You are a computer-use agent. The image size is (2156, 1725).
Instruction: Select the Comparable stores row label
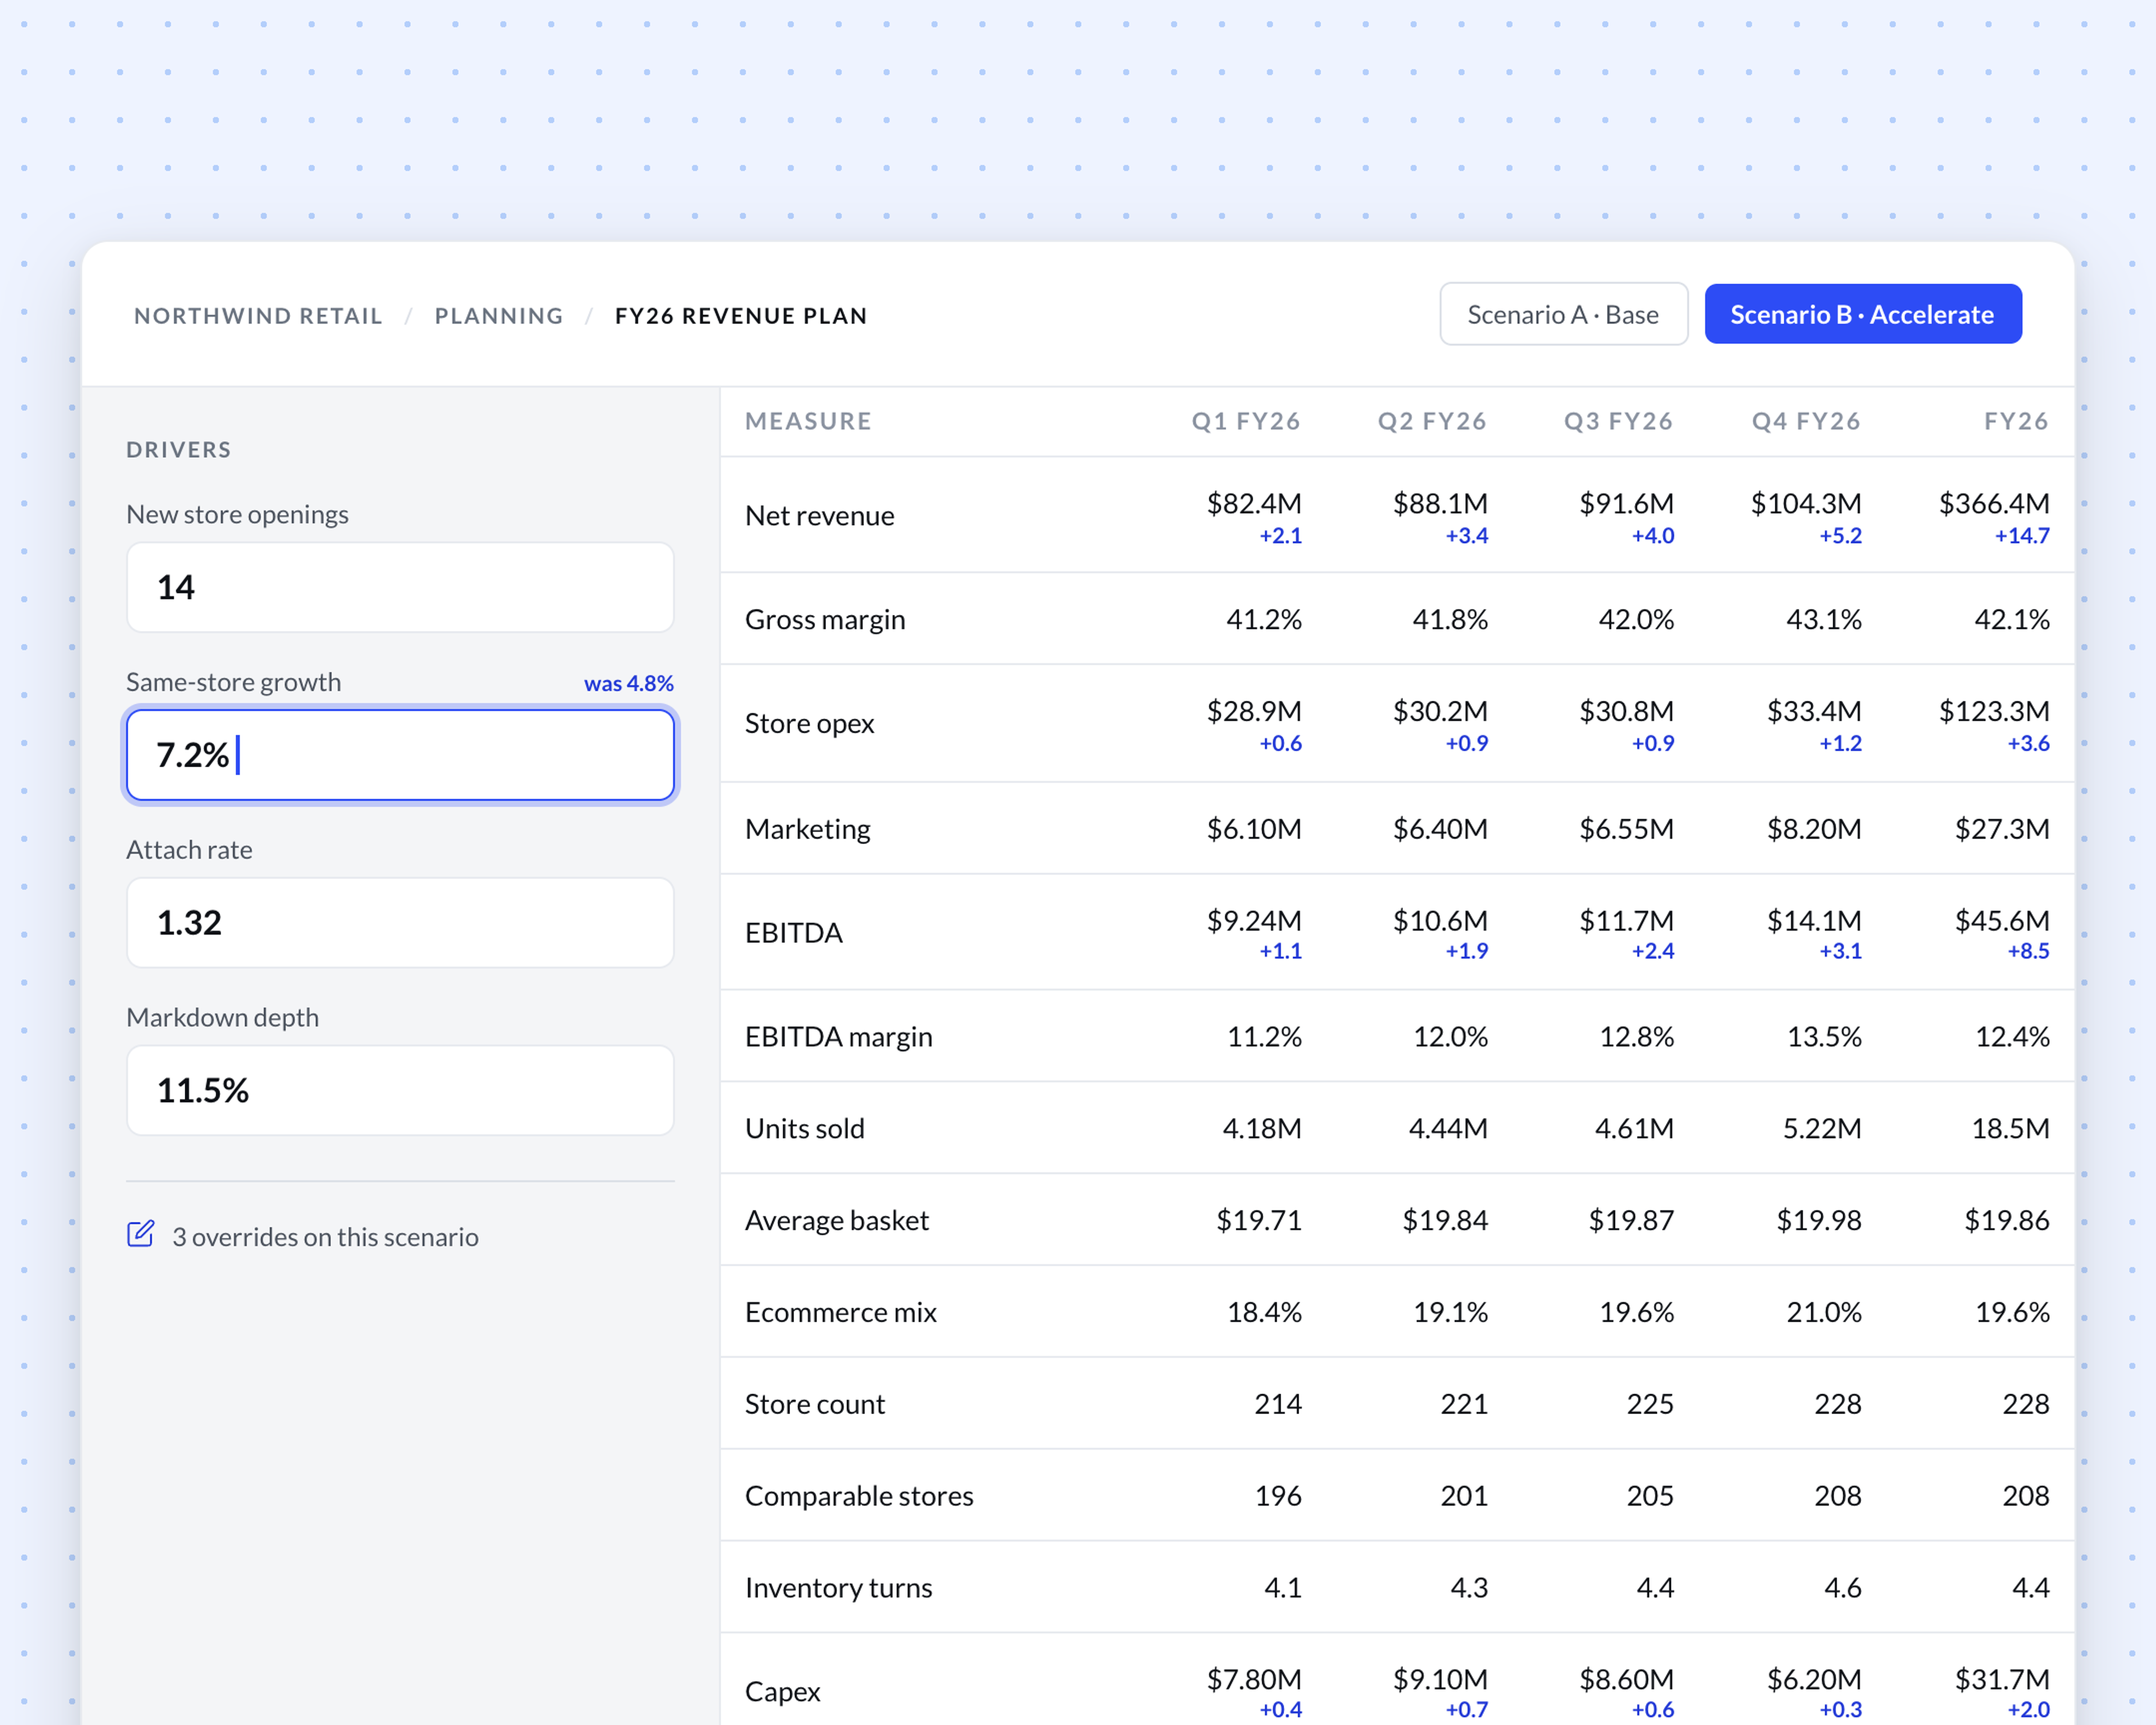859,1497
